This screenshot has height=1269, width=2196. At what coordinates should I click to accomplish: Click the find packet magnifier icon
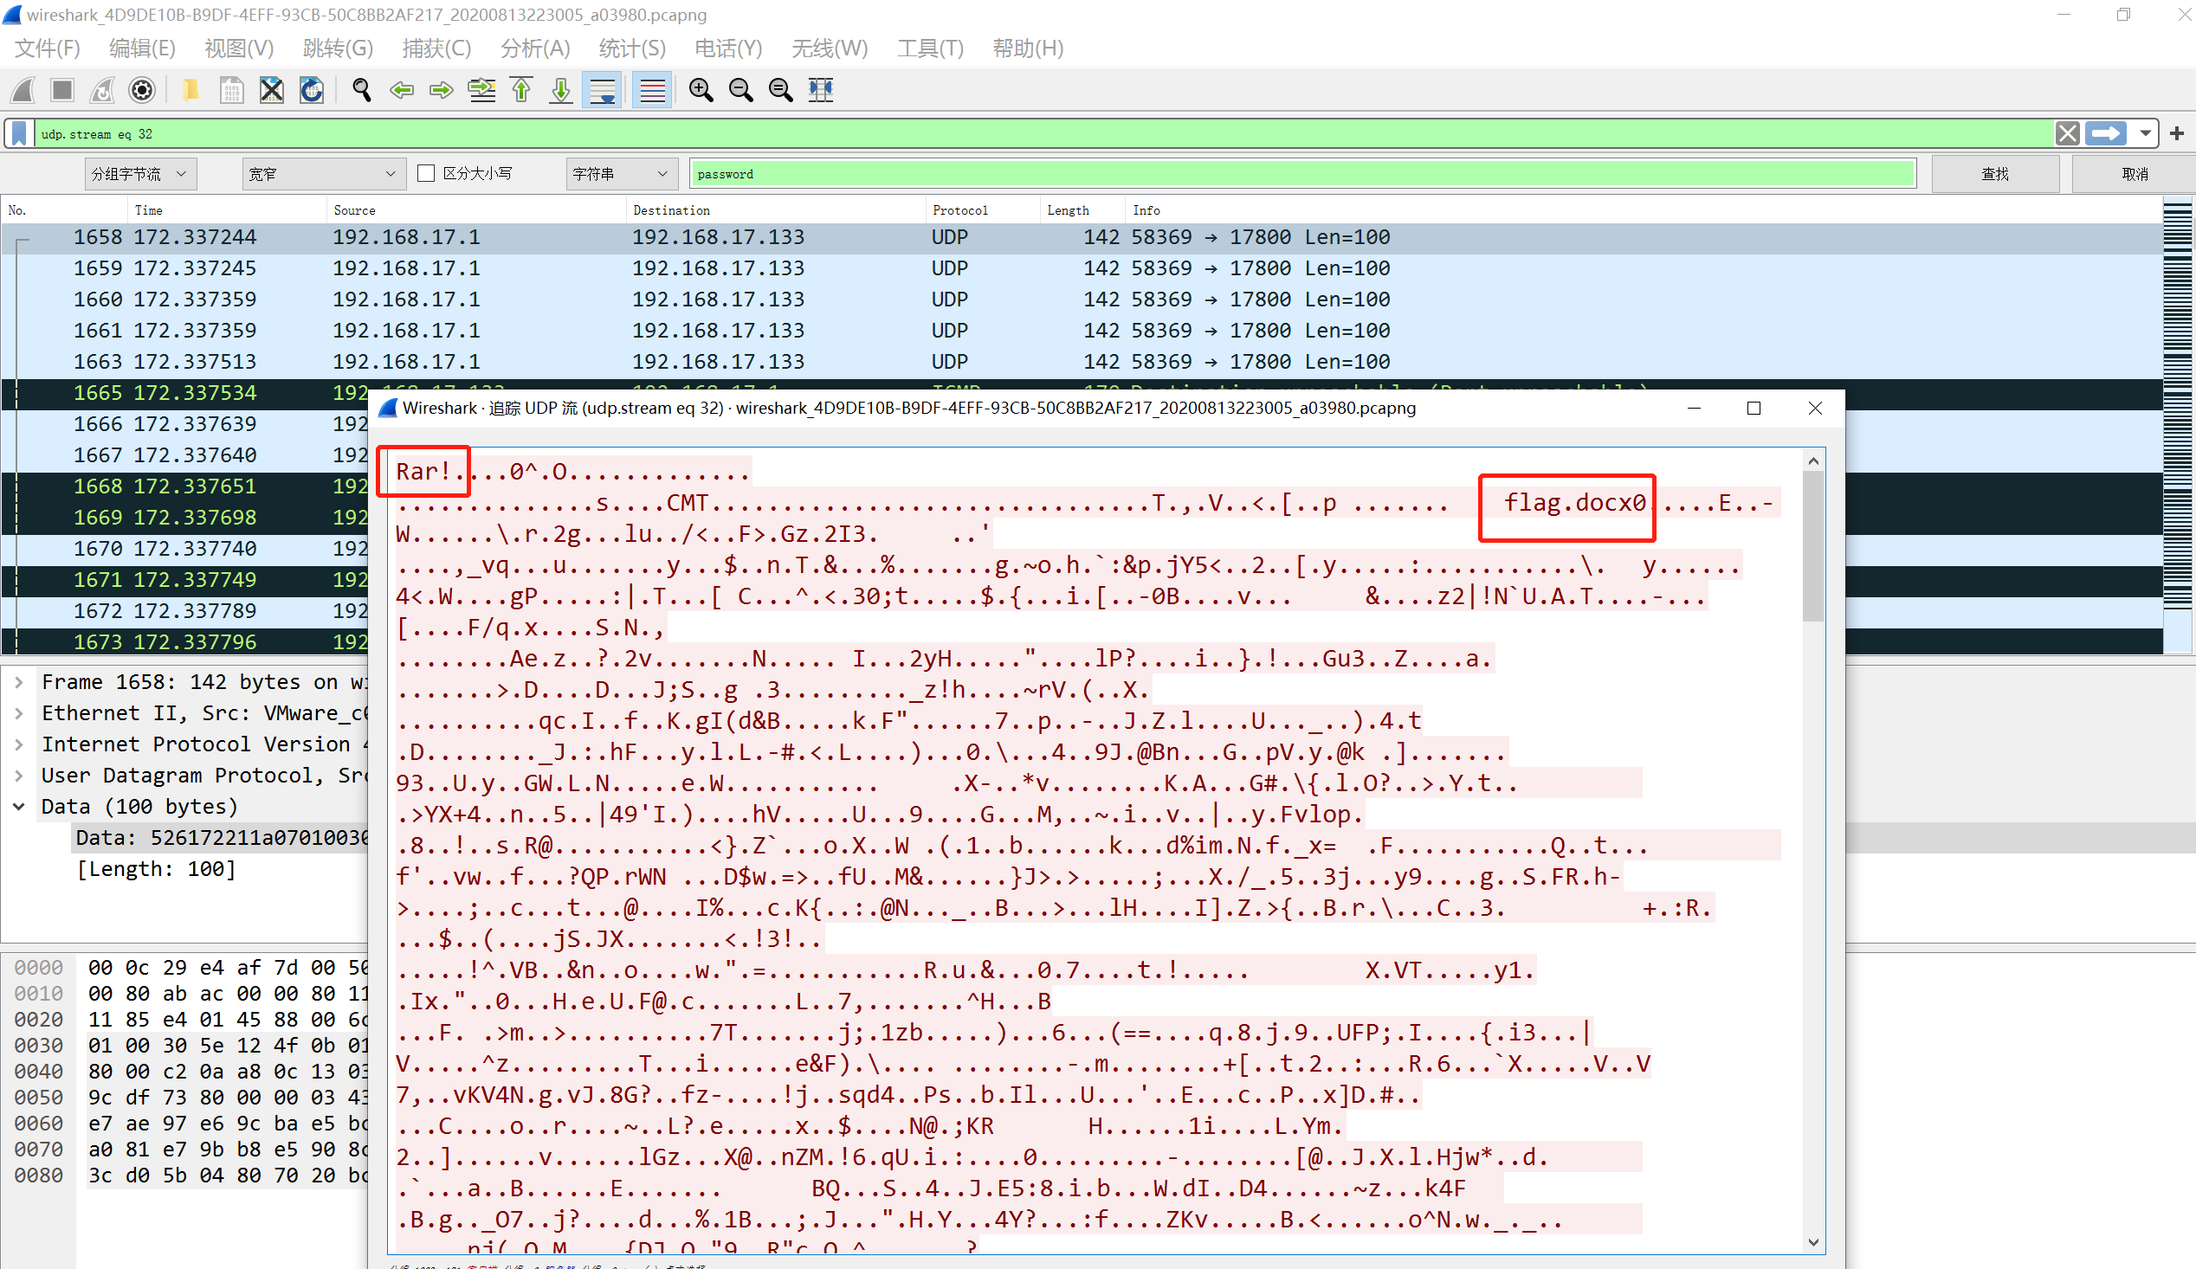pyautogui.click(x=361, y=90)
